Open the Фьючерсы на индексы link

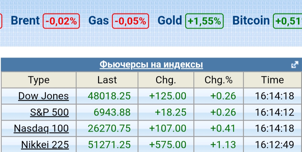coord(151,65)
